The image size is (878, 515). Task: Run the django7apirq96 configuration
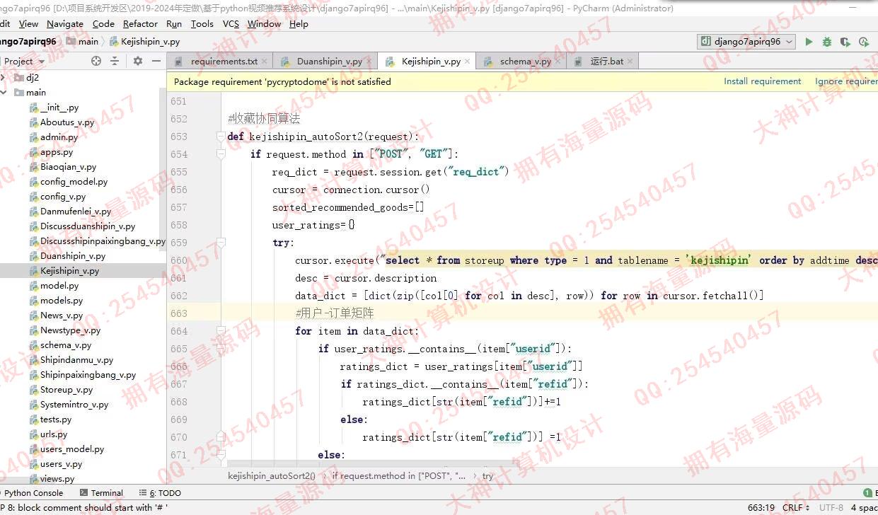pyautogui.click(x=809, y=42)
